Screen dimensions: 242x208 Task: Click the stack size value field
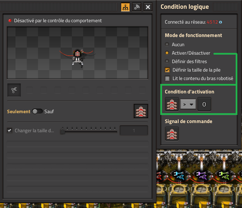coord(134,130)
